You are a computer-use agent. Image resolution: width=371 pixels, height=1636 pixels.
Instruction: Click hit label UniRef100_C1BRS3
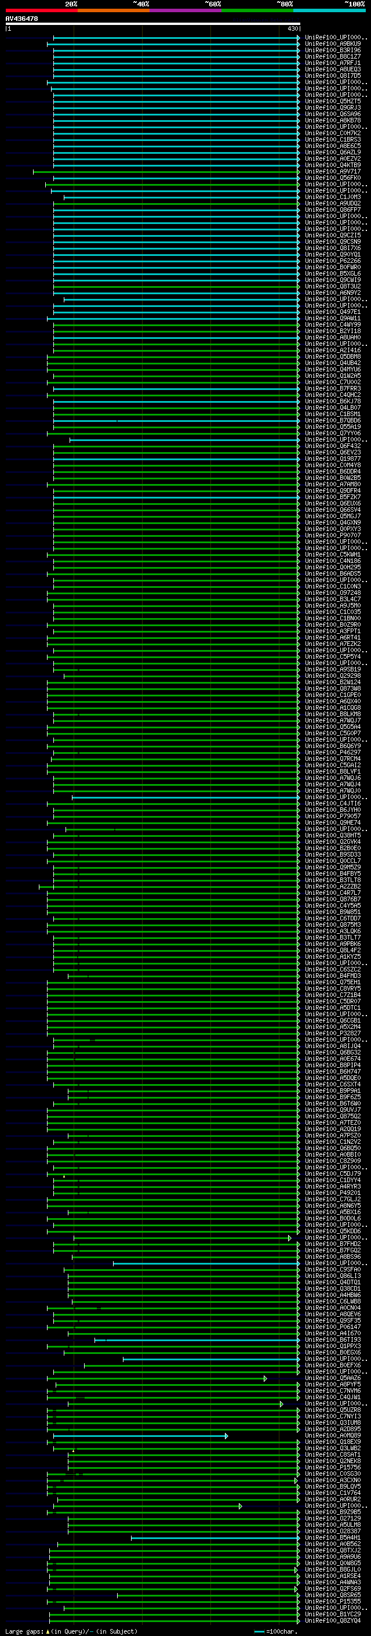333,140
